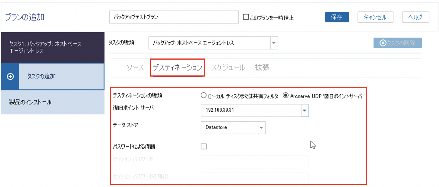
Task: Switch to the スケジュール tab
Action: (x=228, y=68)
